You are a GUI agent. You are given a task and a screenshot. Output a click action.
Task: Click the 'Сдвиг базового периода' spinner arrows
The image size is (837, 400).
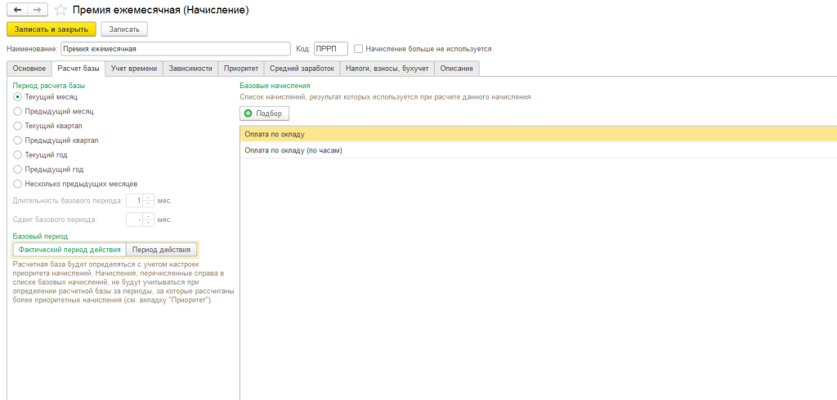click(149, 220)
